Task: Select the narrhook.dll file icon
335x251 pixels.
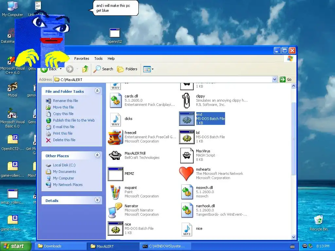Action: coord(187,210)
